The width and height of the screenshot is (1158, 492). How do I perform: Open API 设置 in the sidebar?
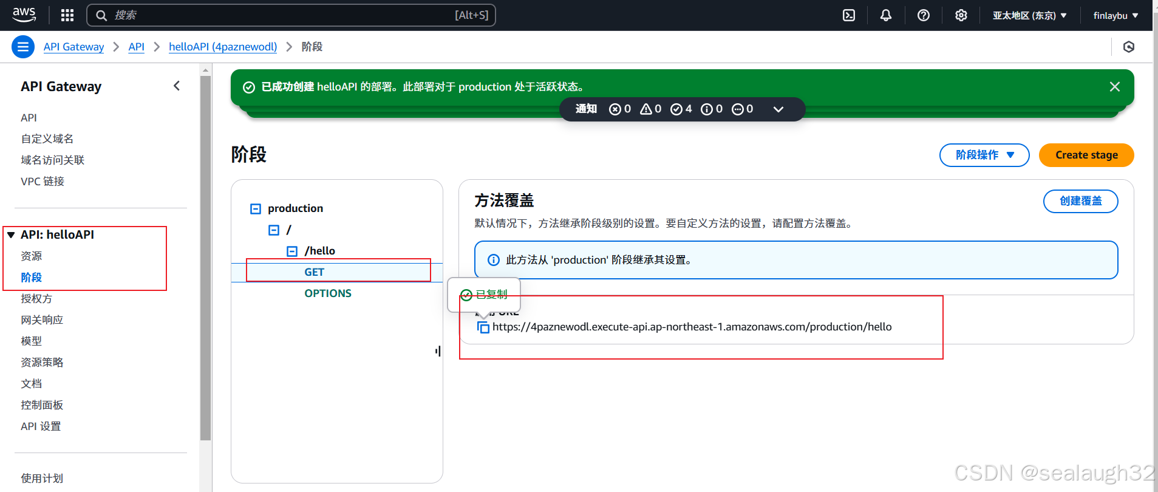point(41,426)
